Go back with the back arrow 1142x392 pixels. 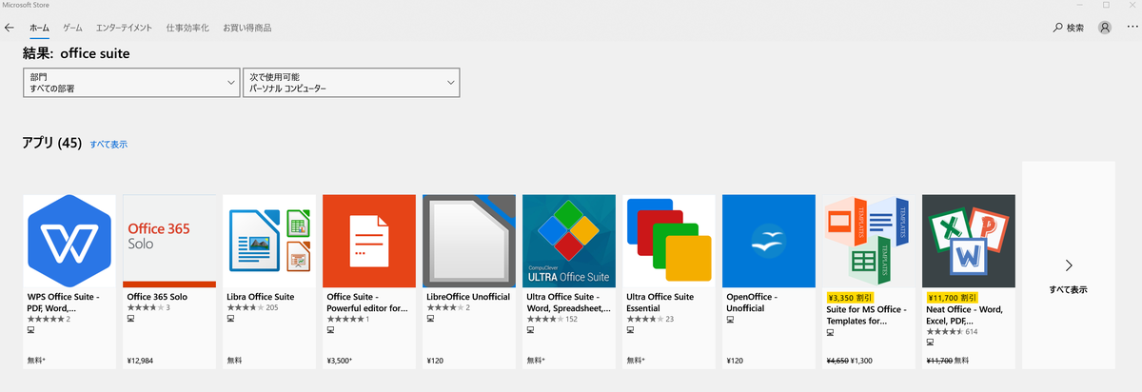pos(10,28)
